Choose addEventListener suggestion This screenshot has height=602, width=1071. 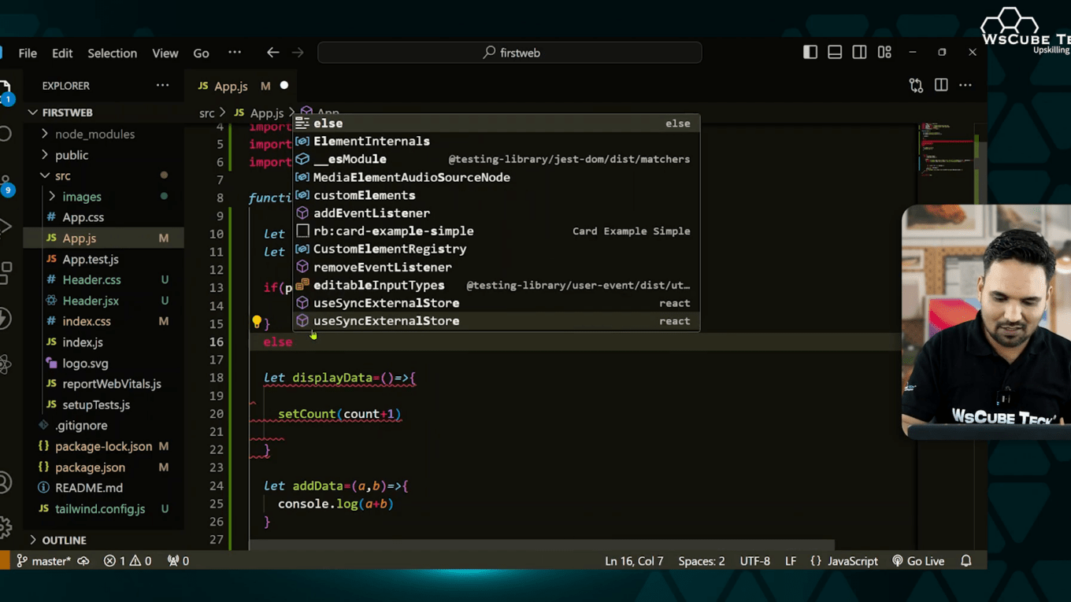pos(496,213)
